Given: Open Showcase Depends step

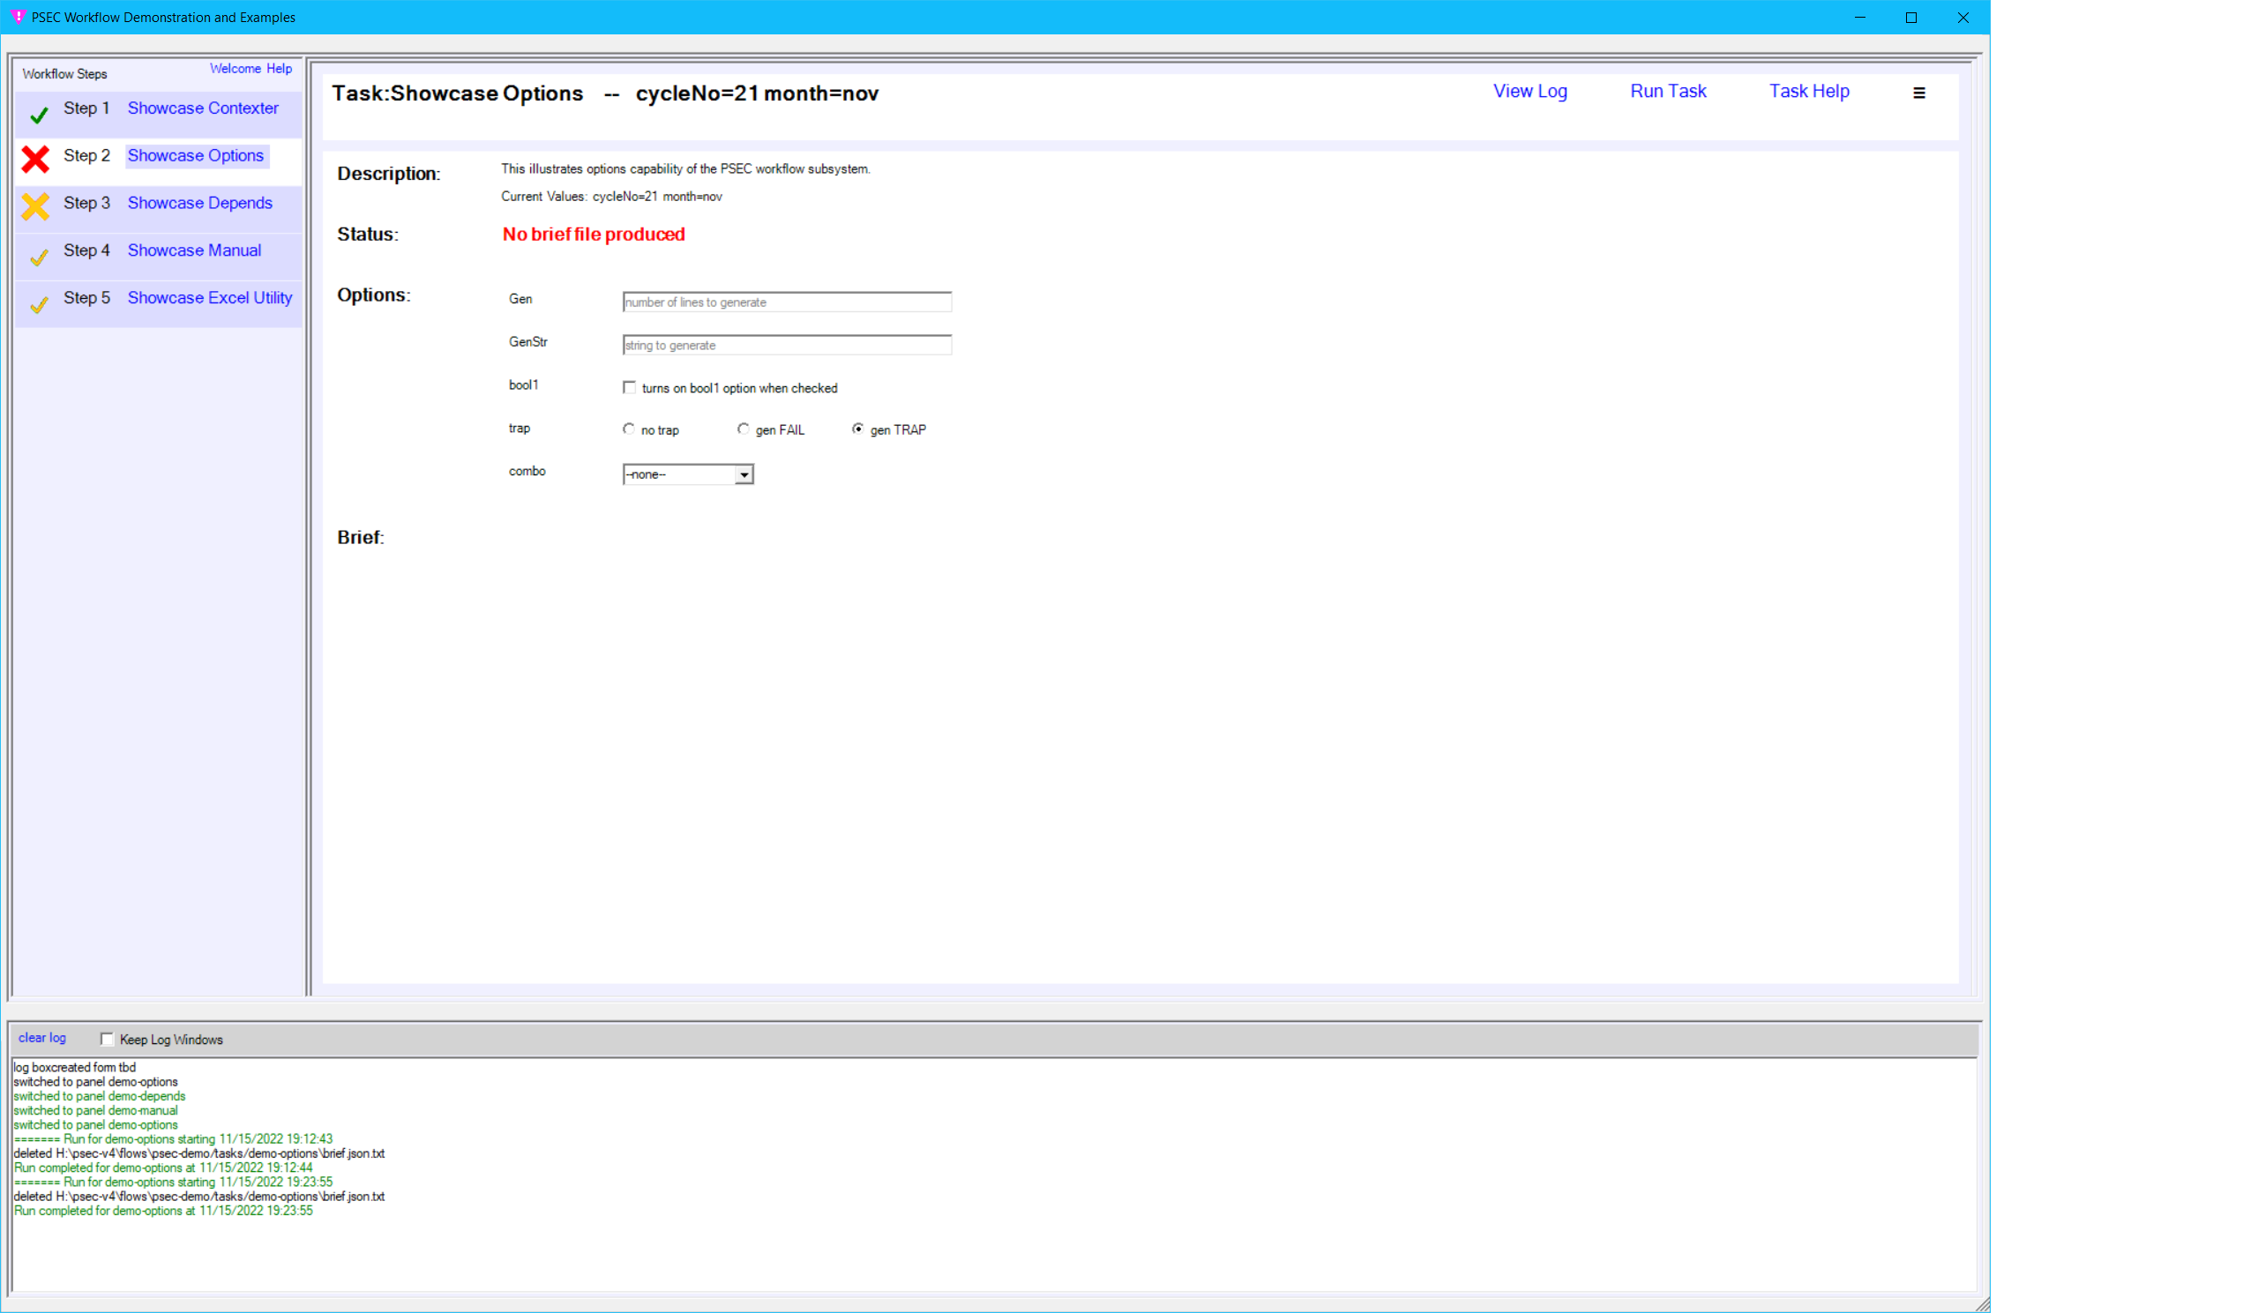Looking at the screenshot, I should (x=200, y=204).
